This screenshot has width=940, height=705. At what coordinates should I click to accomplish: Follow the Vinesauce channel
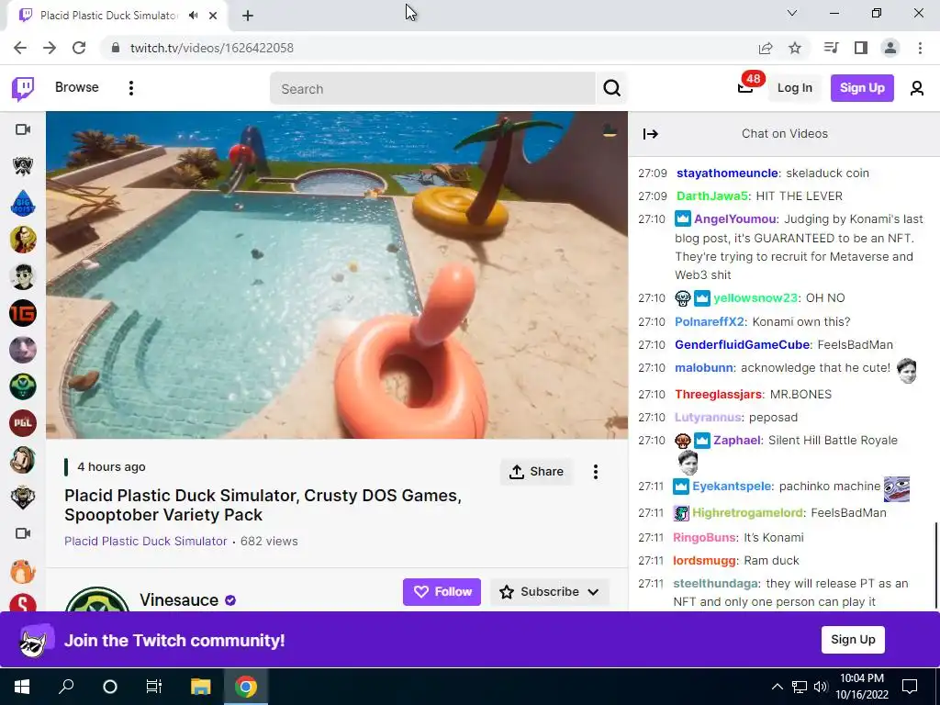(x=442, y=592)
